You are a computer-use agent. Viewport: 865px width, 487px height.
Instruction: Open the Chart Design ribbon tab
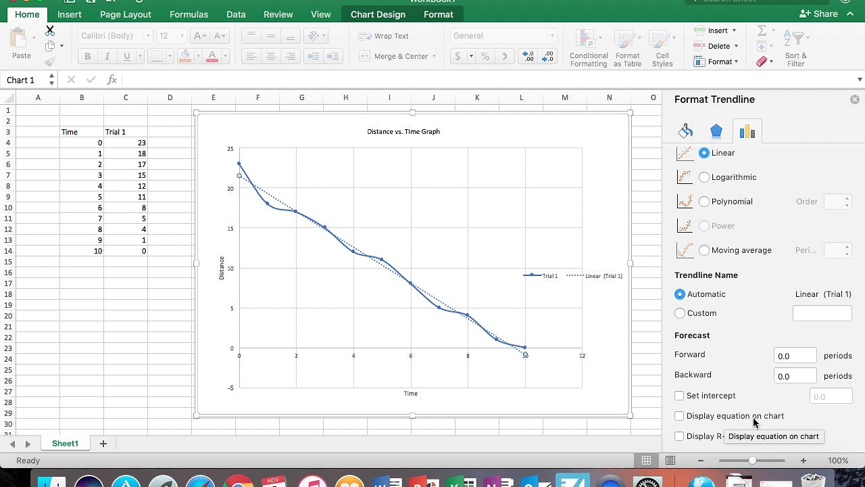378,14
